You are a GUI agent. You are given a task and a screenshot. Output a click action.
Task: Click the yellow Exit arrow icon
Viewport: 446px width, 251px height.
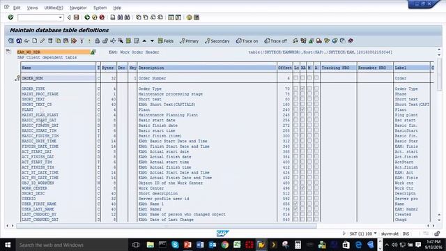[95, 17]
